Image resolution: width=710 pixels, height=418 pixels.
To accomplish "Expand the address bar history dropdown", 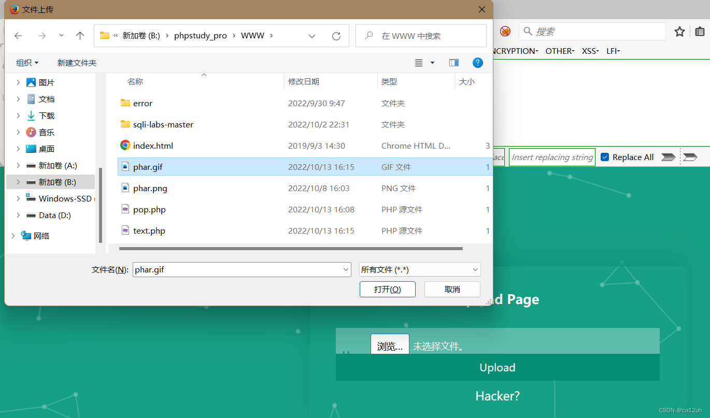I will (312, 36).
